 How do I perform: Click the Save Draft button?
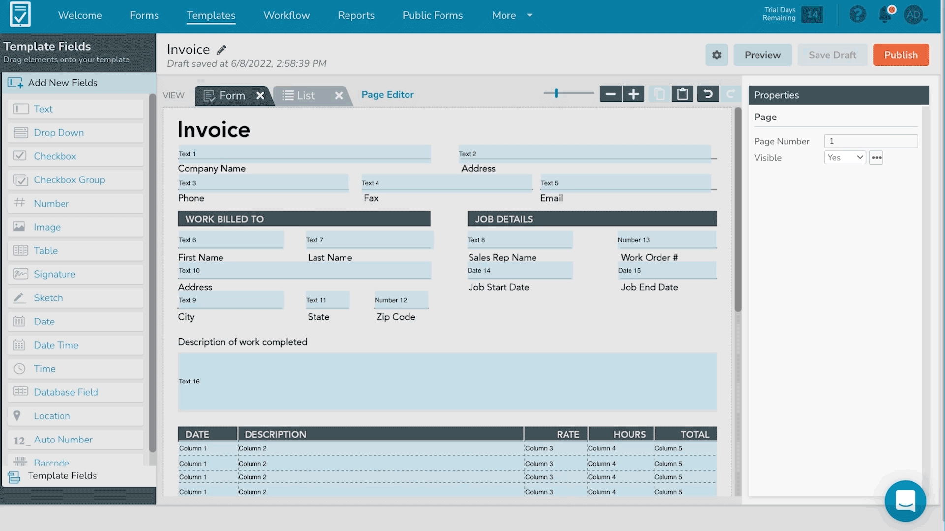coord(832,55)
